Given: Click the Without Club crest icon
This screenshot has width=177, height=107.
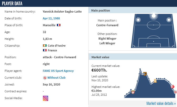Looking at the screenshot, I should click(x=45, y=78).
